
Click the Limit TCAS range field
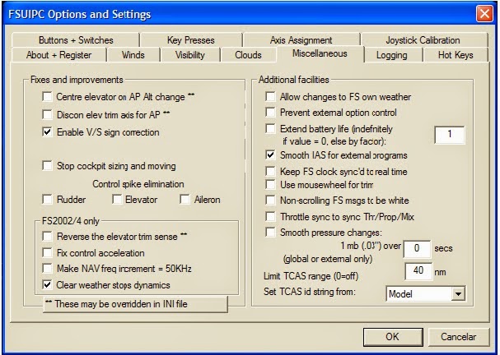(418, 271)
